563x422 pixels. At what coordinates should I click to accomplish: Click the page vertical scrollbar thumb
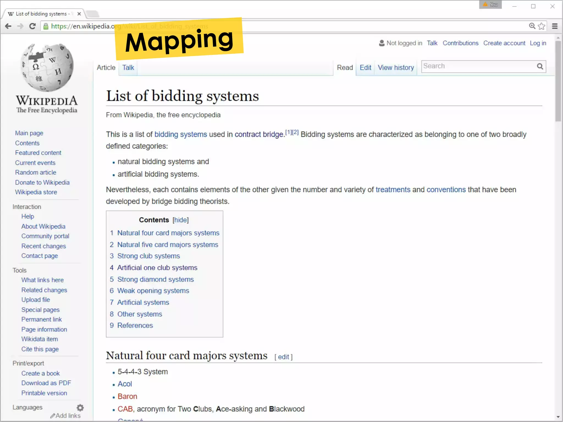coord(558,81)
